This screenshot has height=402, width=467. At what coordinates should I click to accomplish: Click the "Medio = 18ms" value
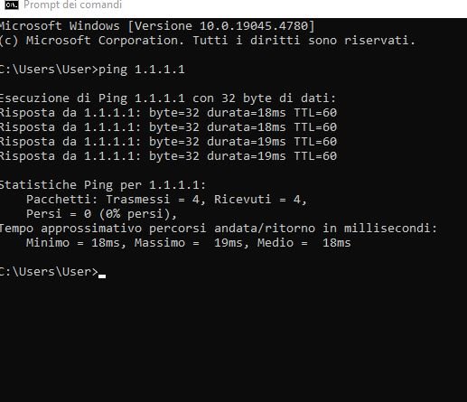tap(304, 243)
